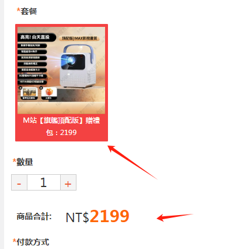Select the M站 旗艦頂配版 package card
Viewport: 244px width, 249px height.
coord(61,82)
